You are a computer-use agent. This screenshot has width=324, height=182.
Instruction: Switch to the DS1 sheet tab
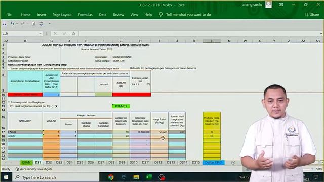tap(38, 163)
